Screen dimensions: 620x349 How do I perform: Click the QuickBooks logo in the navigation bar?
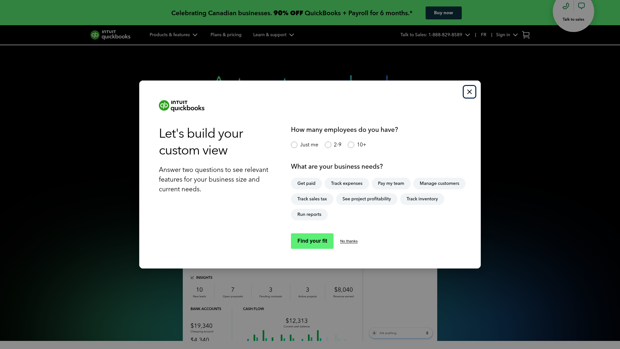(110, 35)
